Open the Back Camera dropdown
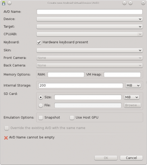Screen dimensions: 147x165 tap(90, 65)
